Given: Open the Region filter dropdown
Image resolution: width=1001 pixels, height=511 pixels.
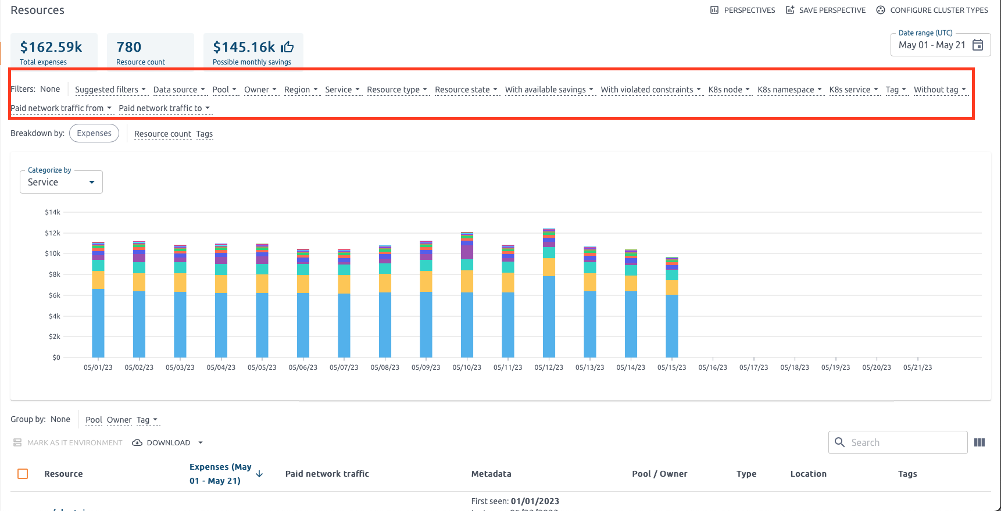Looking at the screenshot, I should [301, 90].
